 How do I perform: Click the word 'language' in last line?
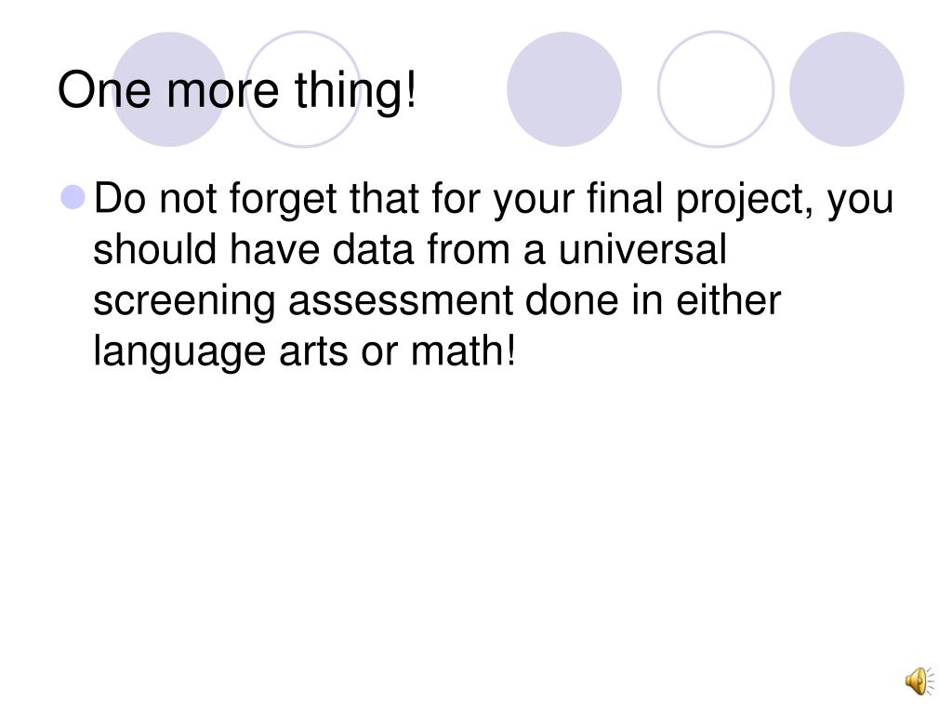point(179,354)
